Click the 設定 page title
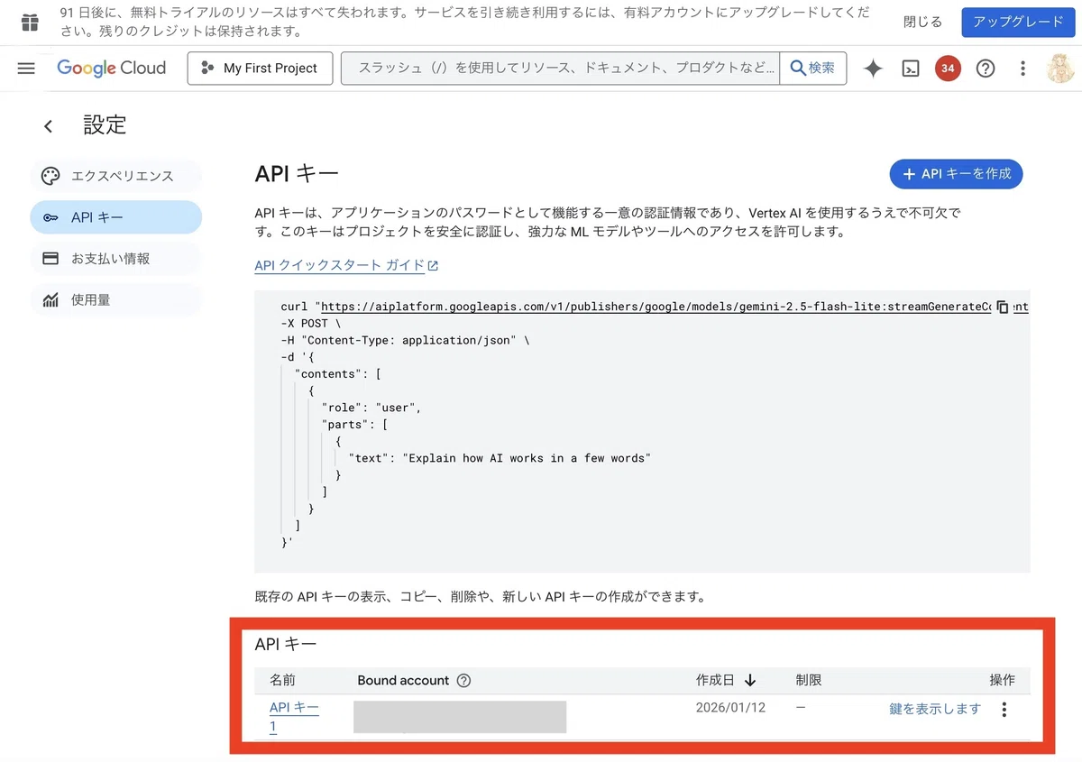The height and width of the screenshot is (762, 1082). (x=105, y=125)
